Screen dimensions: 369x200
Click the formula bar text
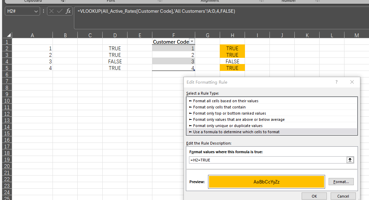[x=156, y=11]
